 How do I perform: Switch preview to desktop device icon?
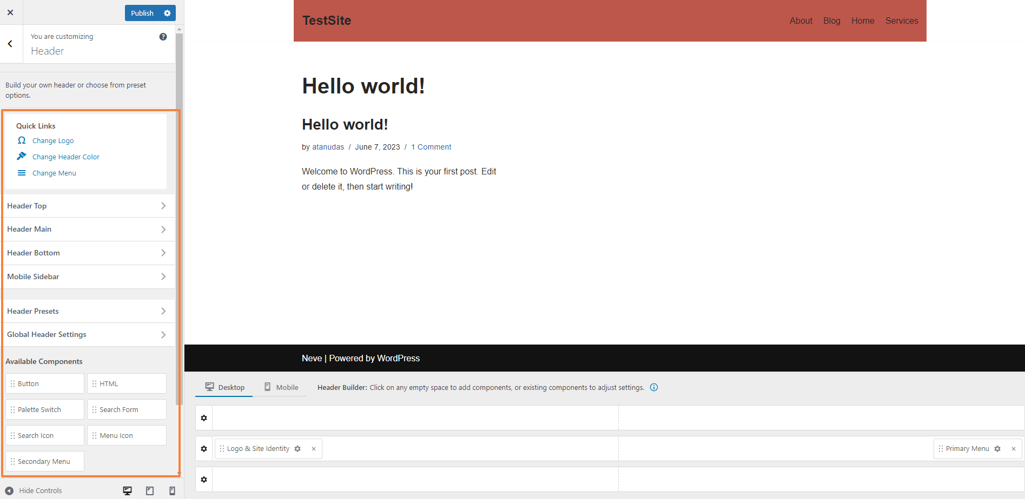[128, 490]
